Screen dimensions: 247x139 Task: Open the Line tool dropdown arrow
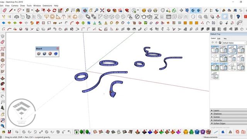[15, 10]
